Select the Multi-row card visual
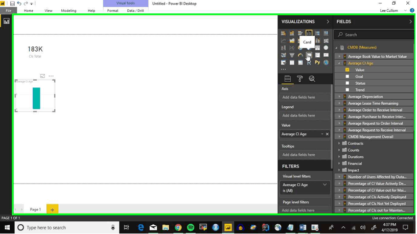This screenshot has width=417, height=234. 317,55
